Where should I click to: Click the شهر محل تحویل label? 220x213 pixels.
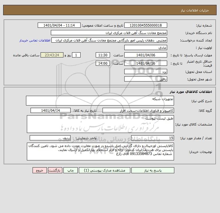[x=200, y=79]
